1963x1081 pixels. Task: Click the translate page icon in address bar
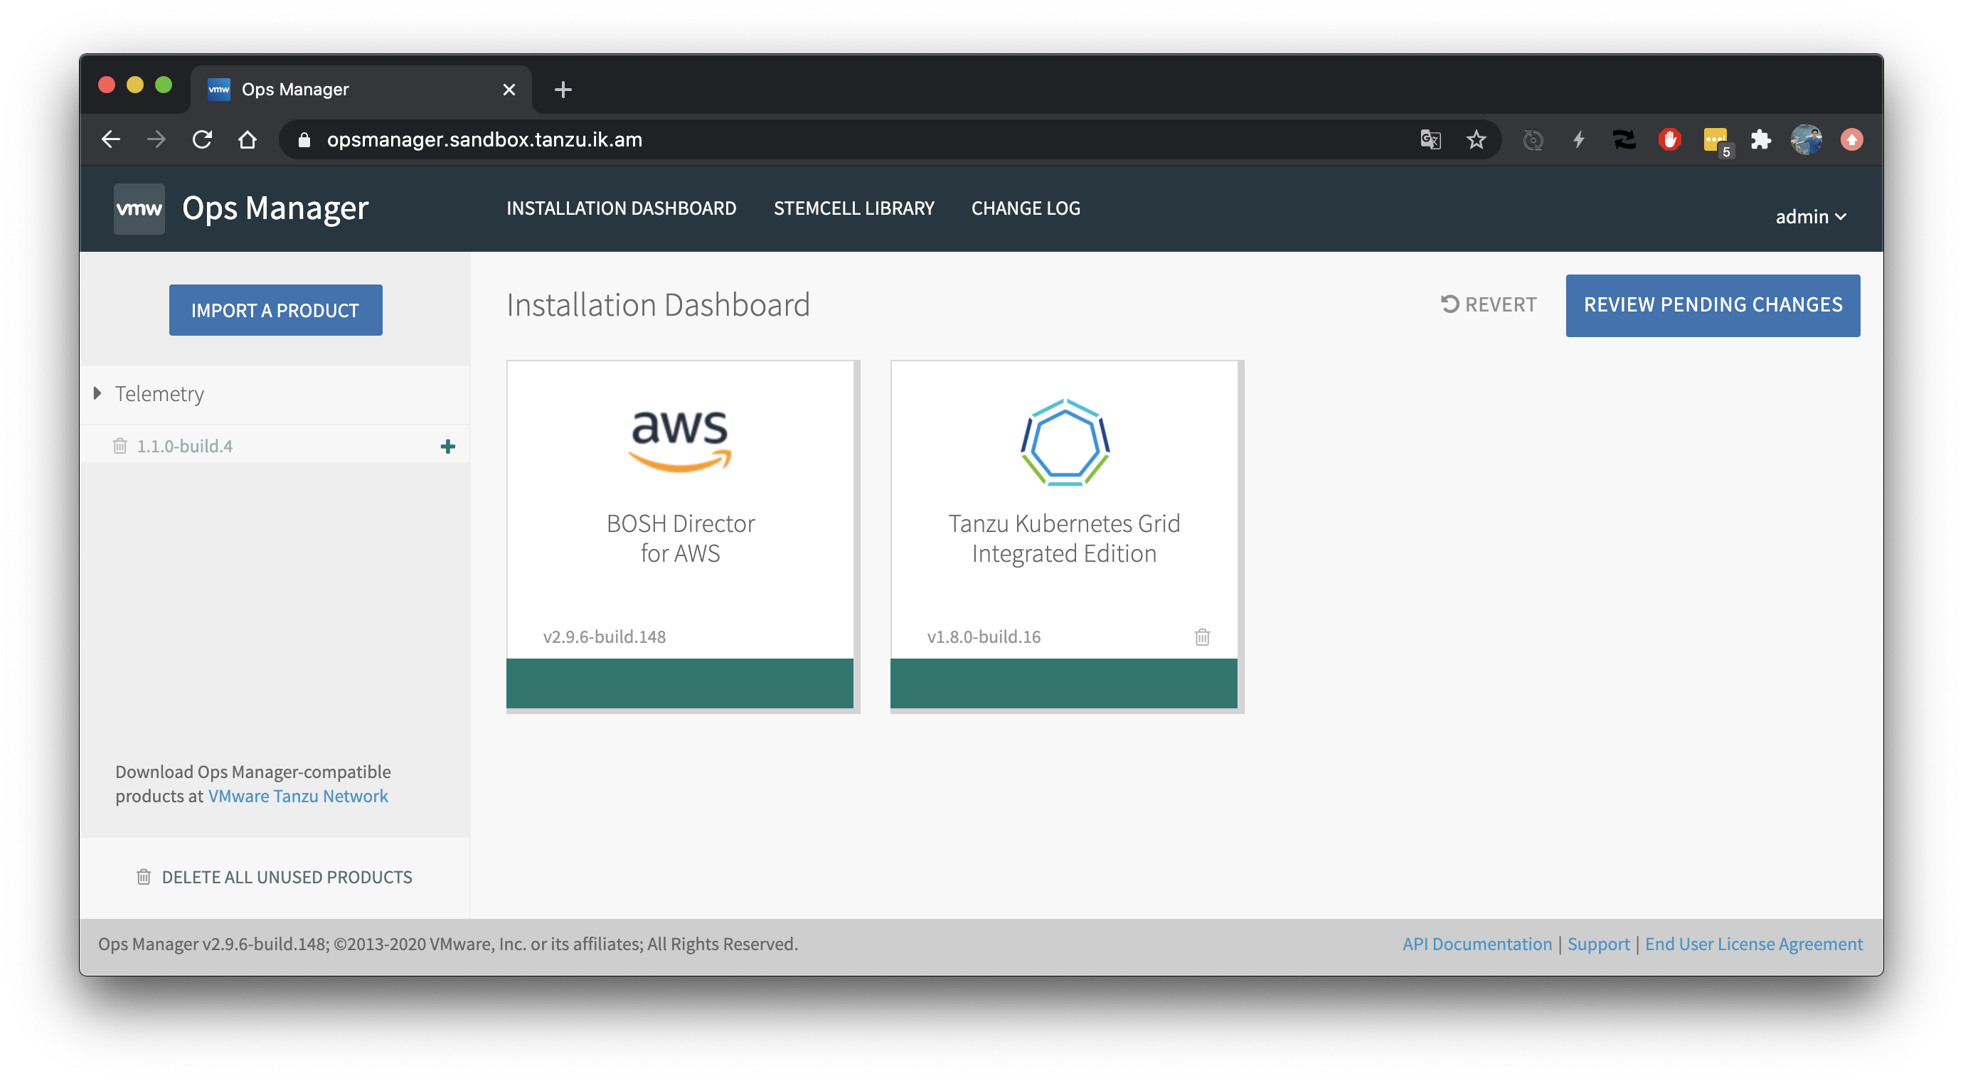(1430, 139)
